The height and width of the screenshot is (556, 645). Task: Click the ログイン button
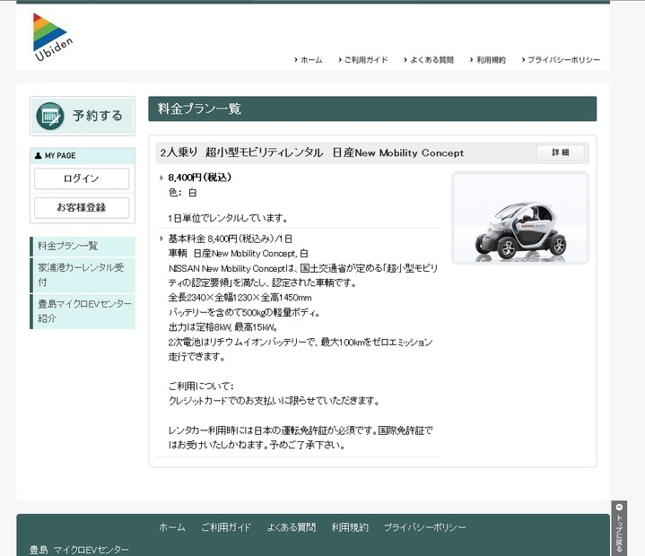82,178
